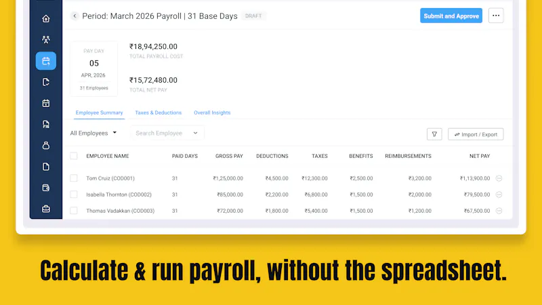The width and height of the screenshot is (542, 305).
Task: Open the file report icon in sidebar
Action: click(x=46, y=124)
